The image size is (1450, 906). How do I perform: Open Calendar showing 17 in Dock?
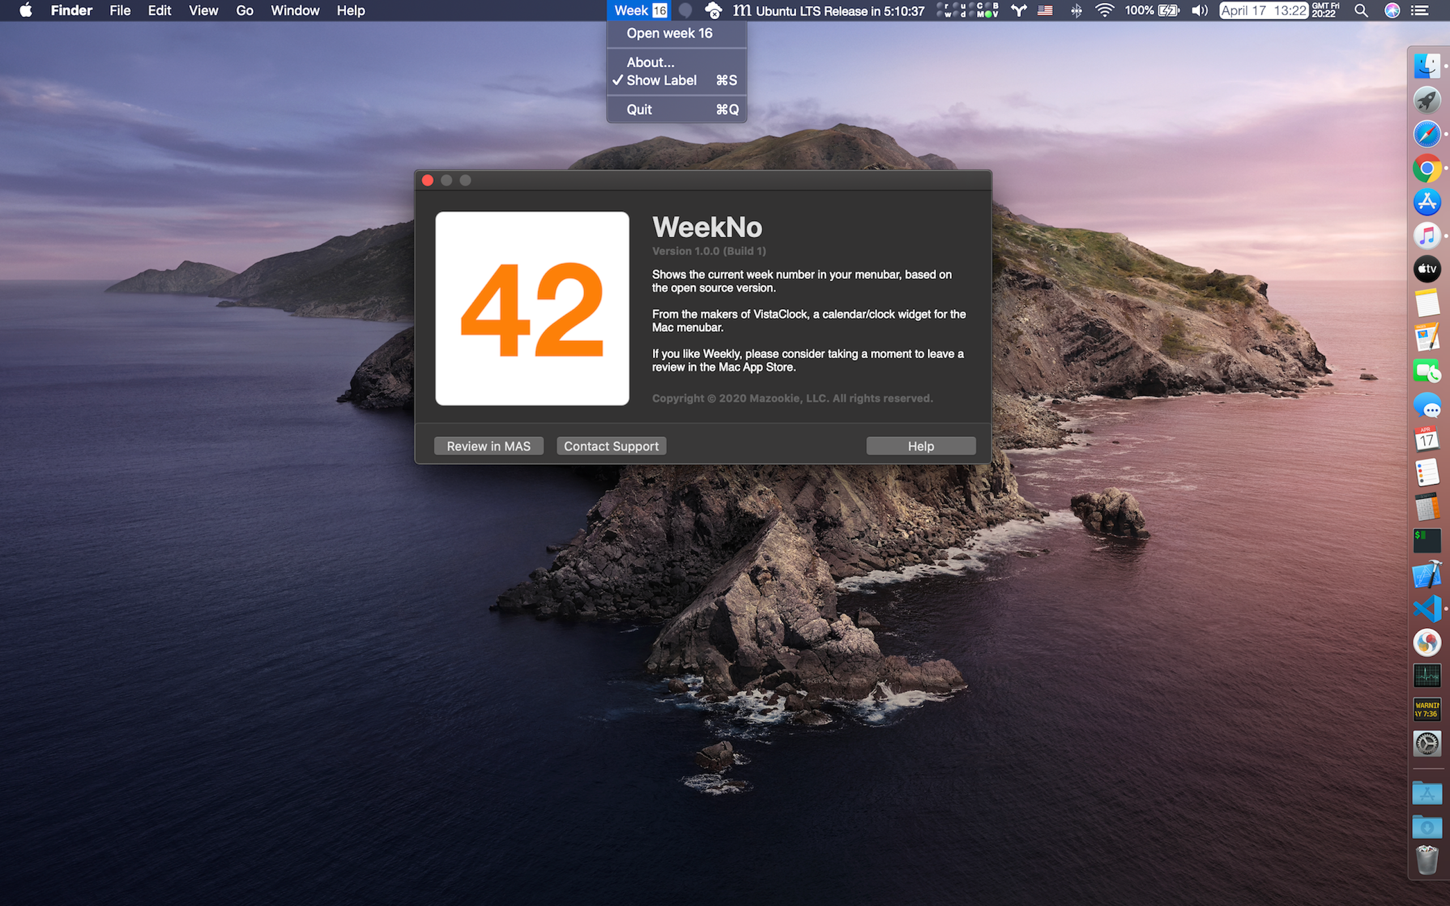pyautogui.click(x=1427, y=439)
